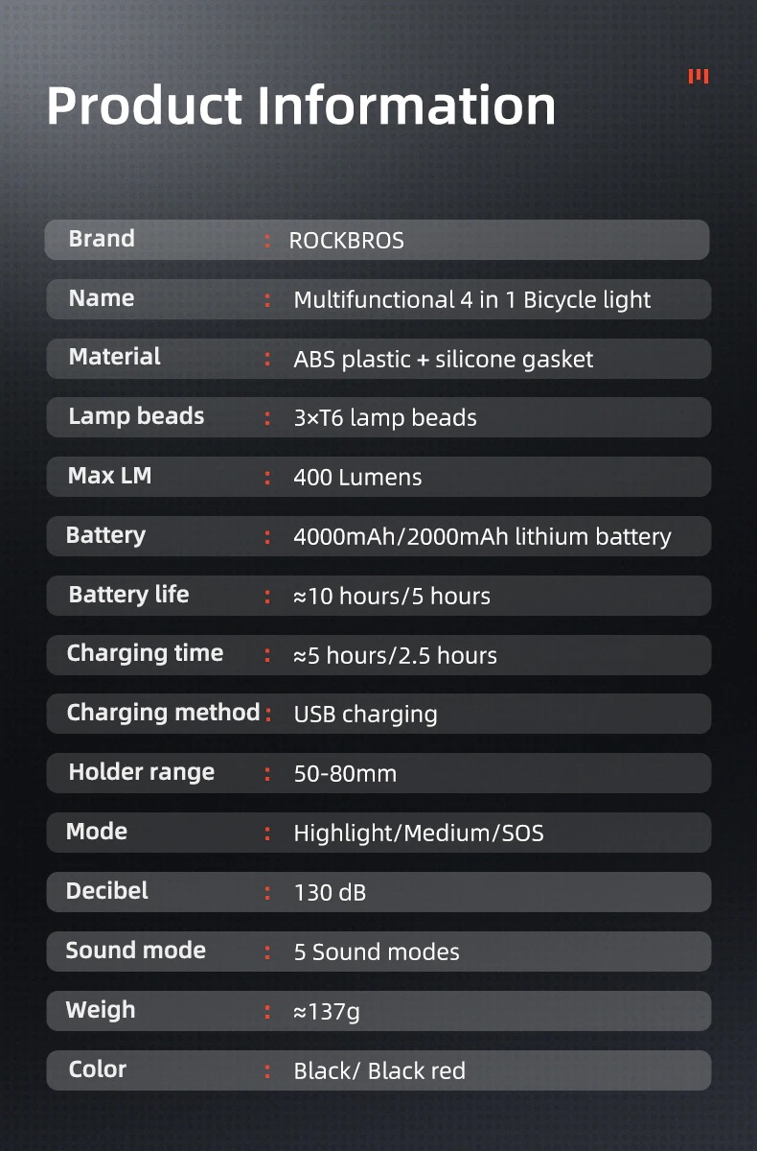Click the Highlight/Medium/SOS mode value
The height and width of the screenshot is (1151, 757).
click(418, 834)
